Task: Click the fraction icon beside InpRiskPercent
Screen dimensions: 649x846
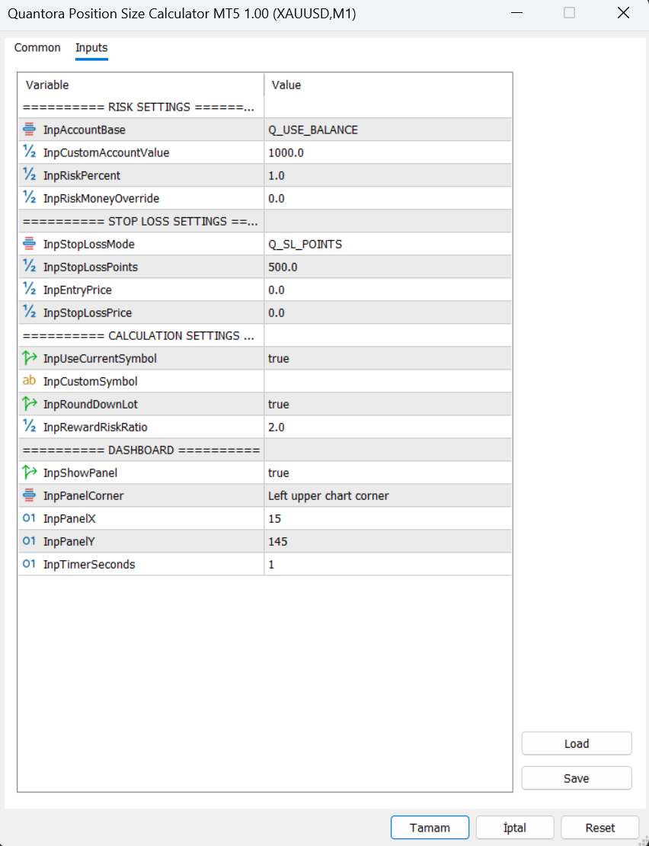Action: tap(29, 175)
